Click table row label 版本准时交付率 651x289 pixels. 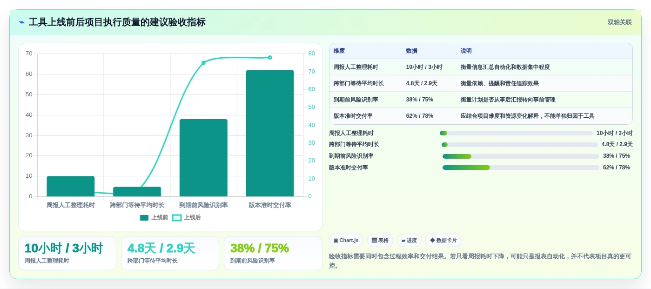[x=353, y=116]
